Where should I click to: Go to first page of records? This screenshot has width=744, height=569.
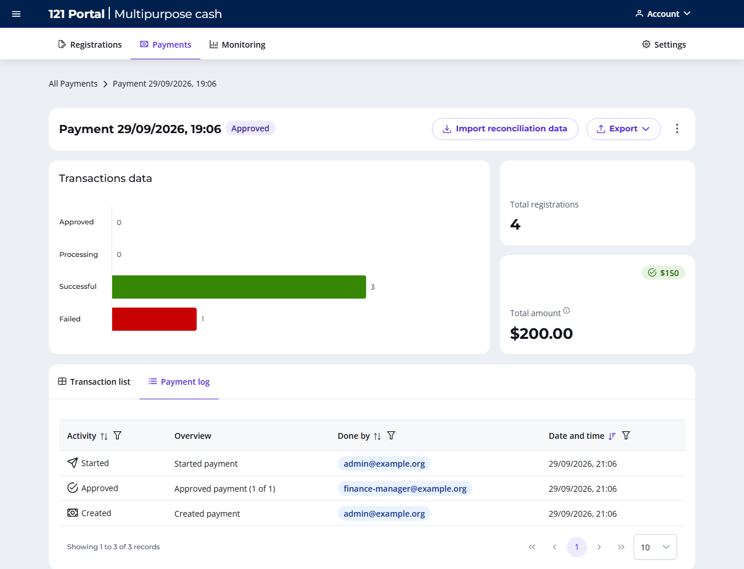[532, 547]
